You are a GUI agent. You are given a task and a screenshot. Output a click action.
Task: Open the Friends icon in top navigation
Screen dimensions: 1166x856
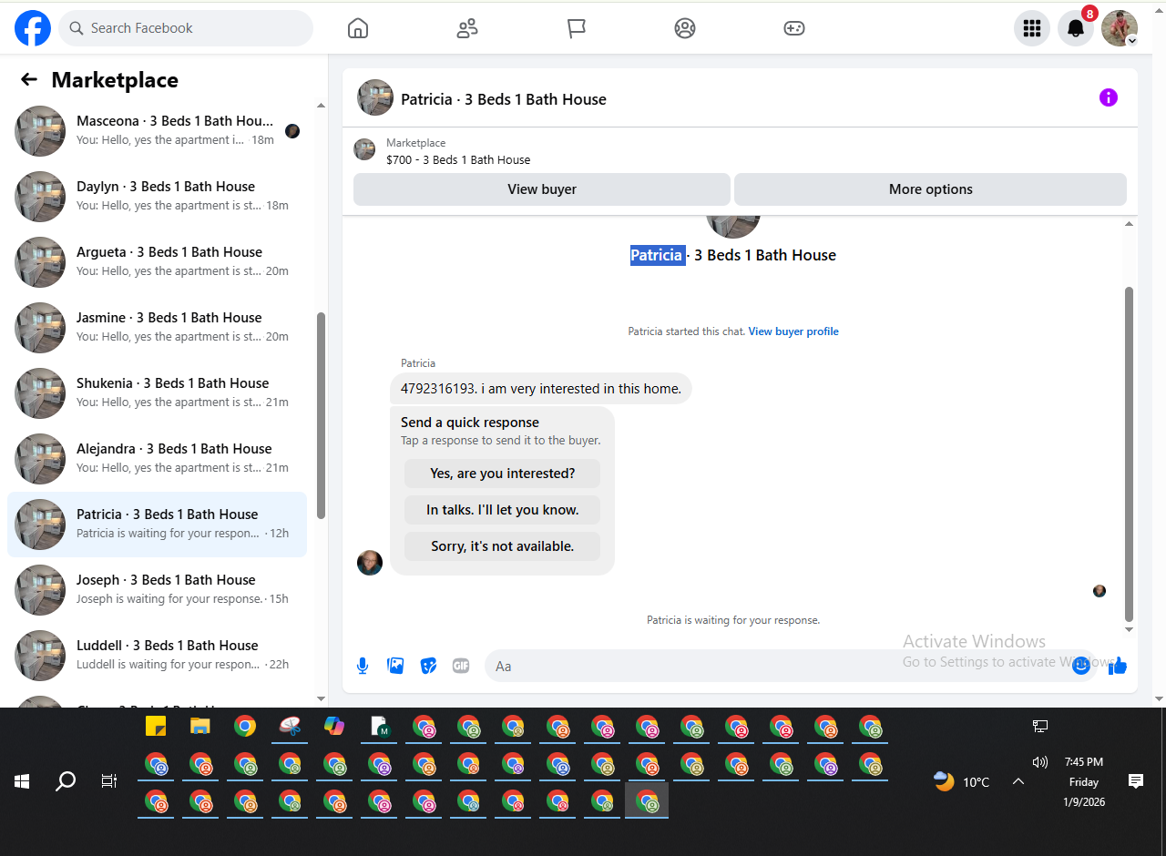(x=467, y=28)
